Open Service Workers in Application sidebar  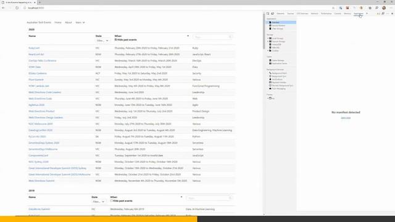click(x=278, y=26)
